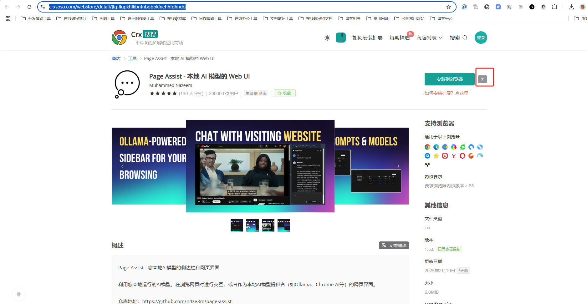
Task: Open 如何安装扩展？点这里 help link
Action: [446, 93]
